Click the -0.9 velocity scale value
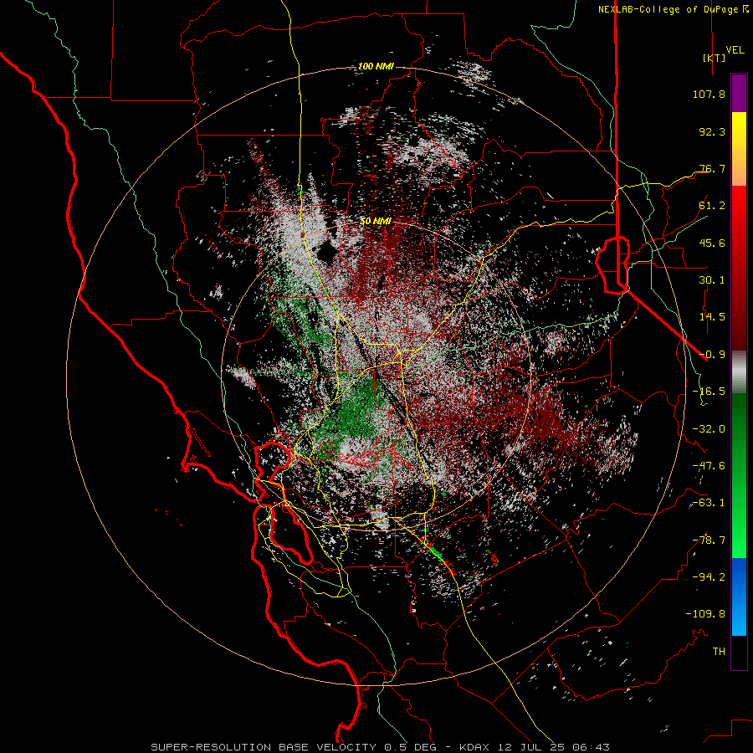 (712, 355)
